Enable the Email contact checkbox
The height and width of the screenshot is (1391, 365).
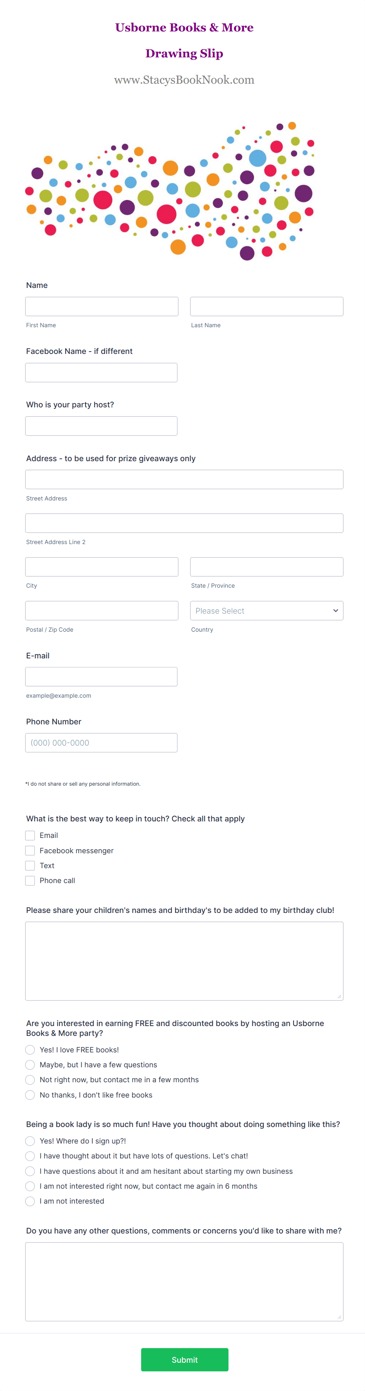pos(30,835)
